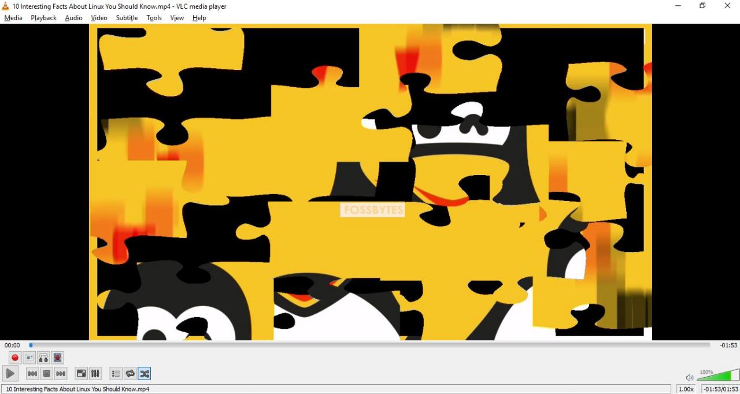Toggle fullscreen video button

[82, 374]
